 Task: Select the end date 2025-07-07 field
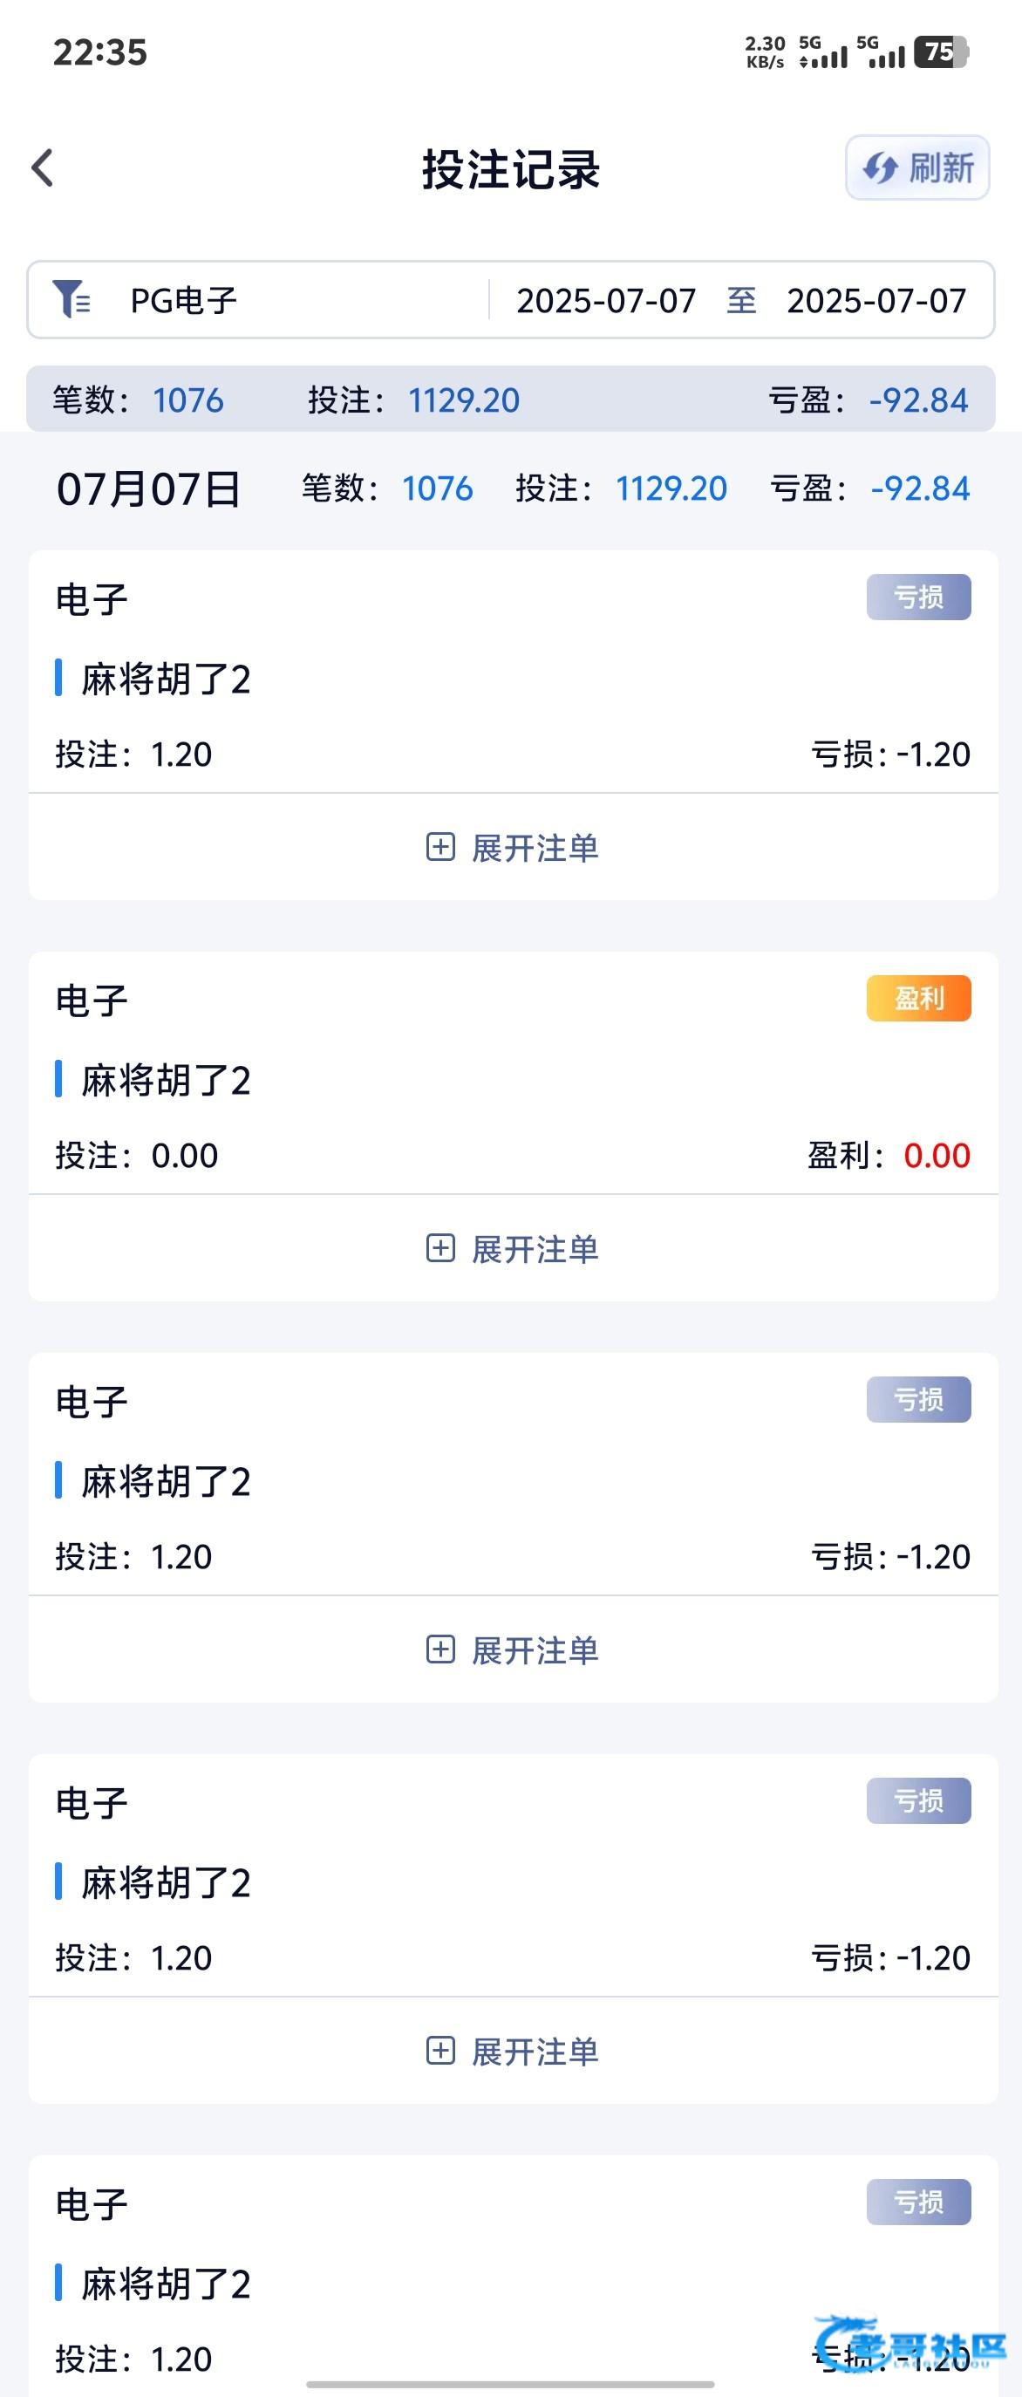pyautogui.click(x=876, y=301)
